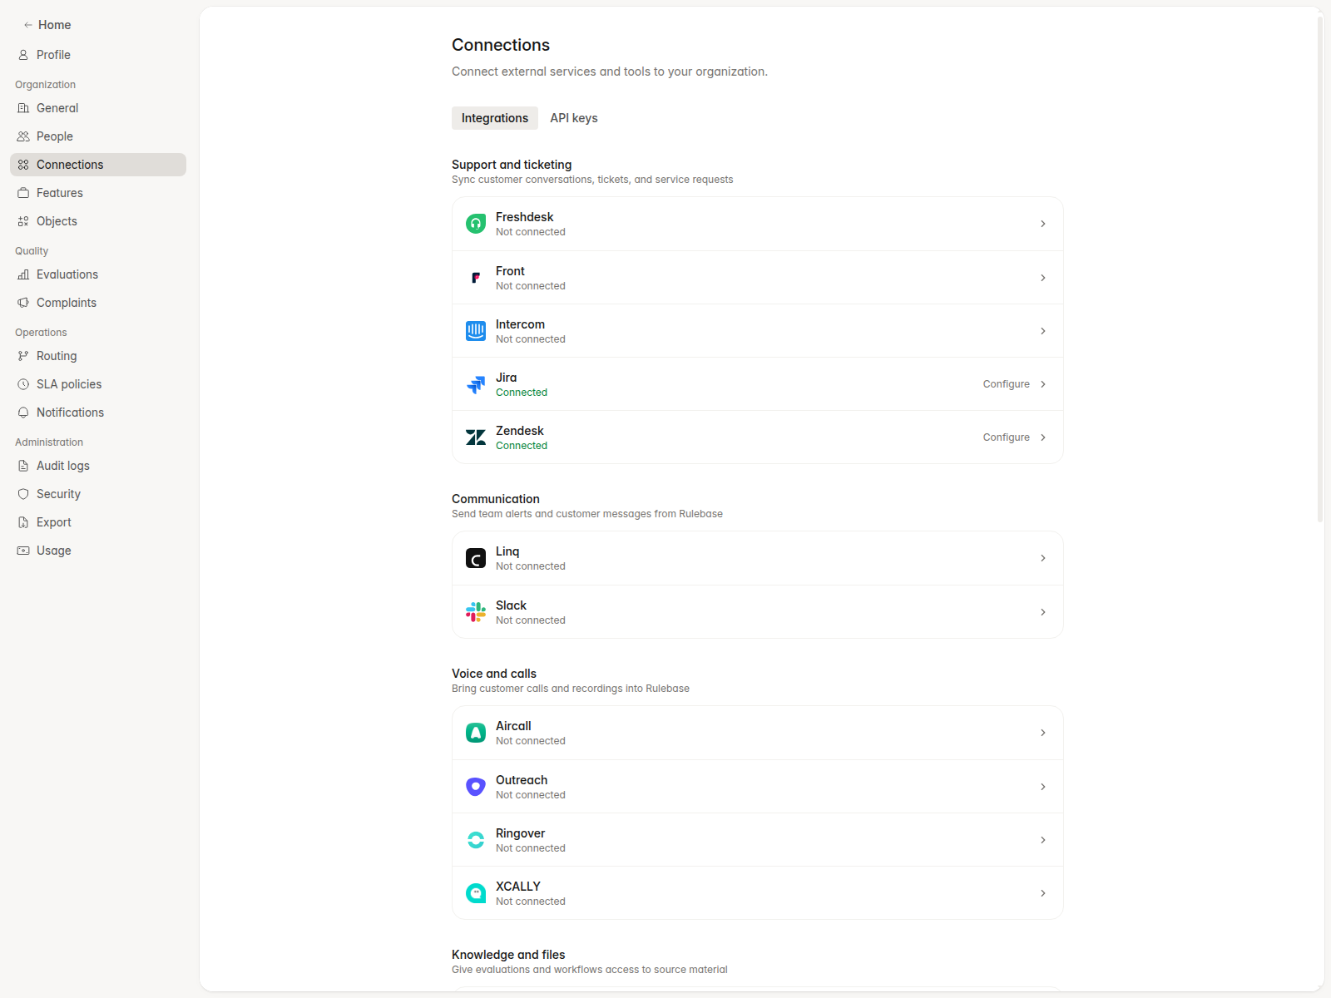Open Audit logs in the sidebar
This screenshot has width=1331, height=998.
98,466
